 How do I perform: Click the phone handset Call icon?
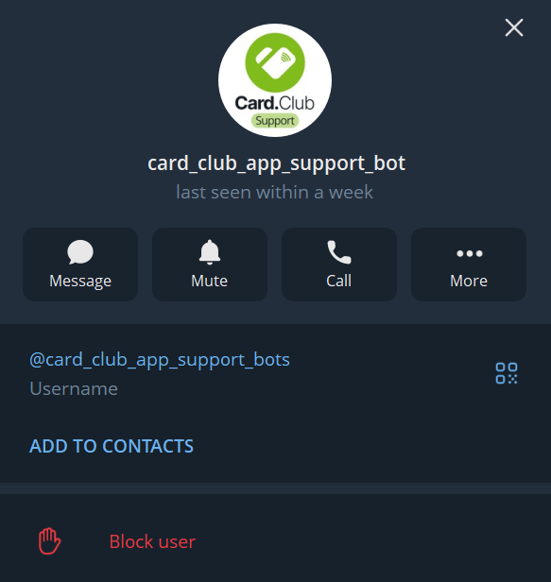pos(339,252)
